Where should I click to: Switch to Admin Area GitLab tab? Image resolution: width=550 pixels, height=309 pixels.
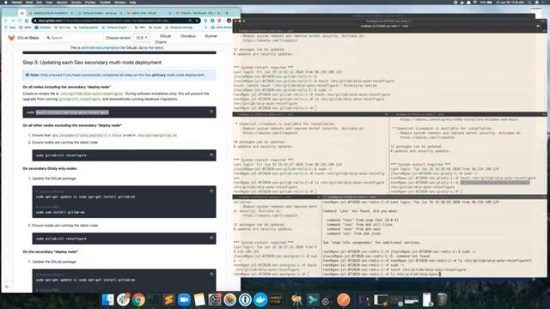pos(148,13)
